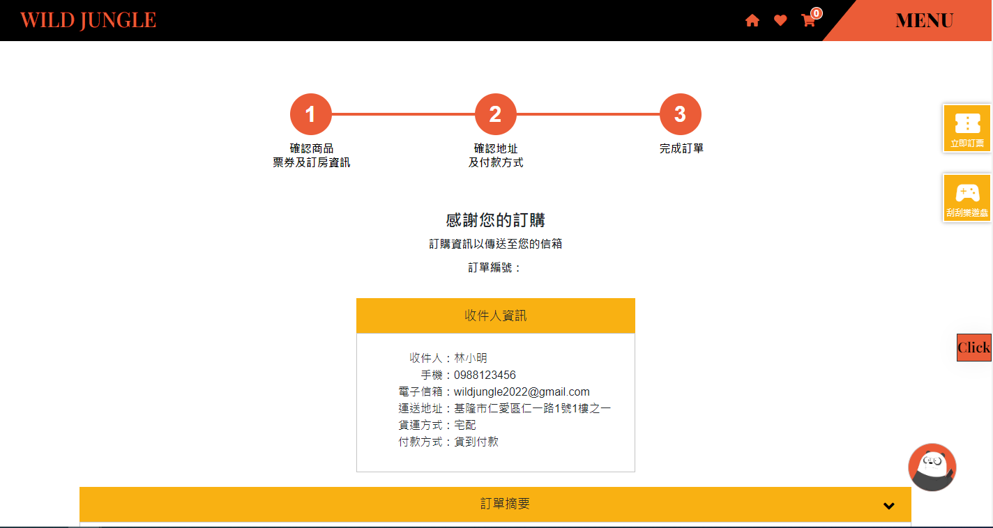The height and width of the screenshot is (528, 993).
Task: Open the MENU navigation
Action: tap(924, 21)
